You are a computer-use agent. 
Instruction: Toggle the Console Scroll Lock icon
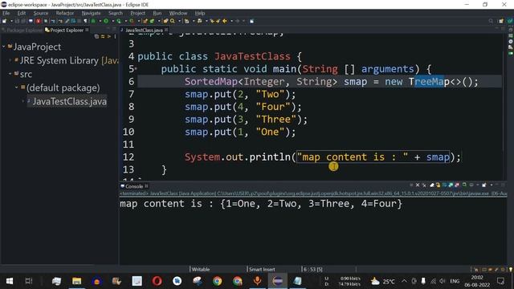[x=438, y=185]
